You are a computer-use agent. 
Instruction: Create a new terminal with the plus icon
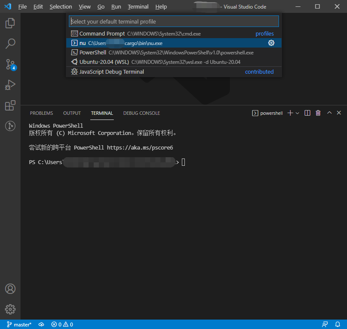(x=289, y=113)
